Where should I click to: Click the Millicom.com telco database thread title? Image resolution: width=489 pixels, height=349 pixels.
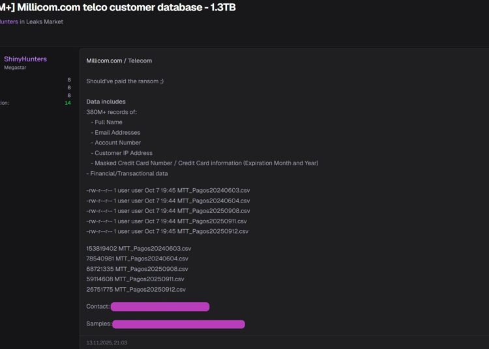(124, 8)
